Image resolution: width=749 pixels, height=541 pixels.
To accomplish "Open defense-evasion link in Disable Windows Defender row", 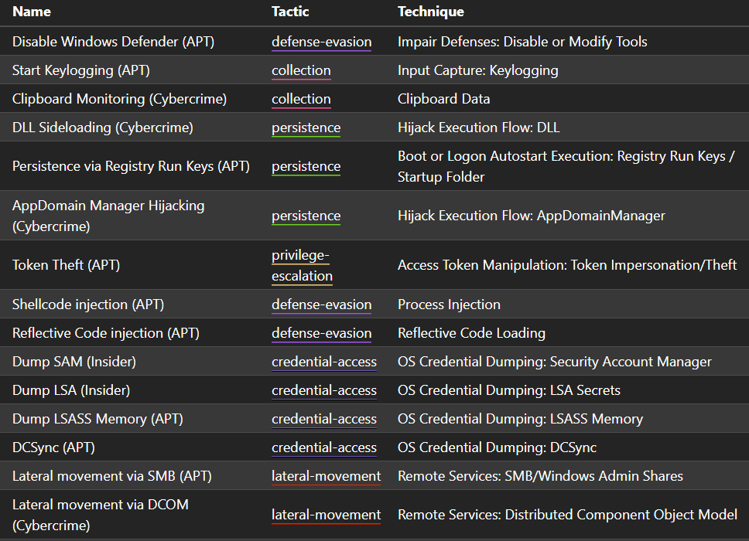I will 321,42.
